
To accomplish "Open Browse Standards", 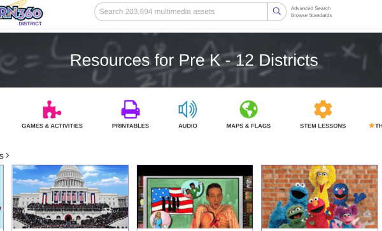I will 311,15.
